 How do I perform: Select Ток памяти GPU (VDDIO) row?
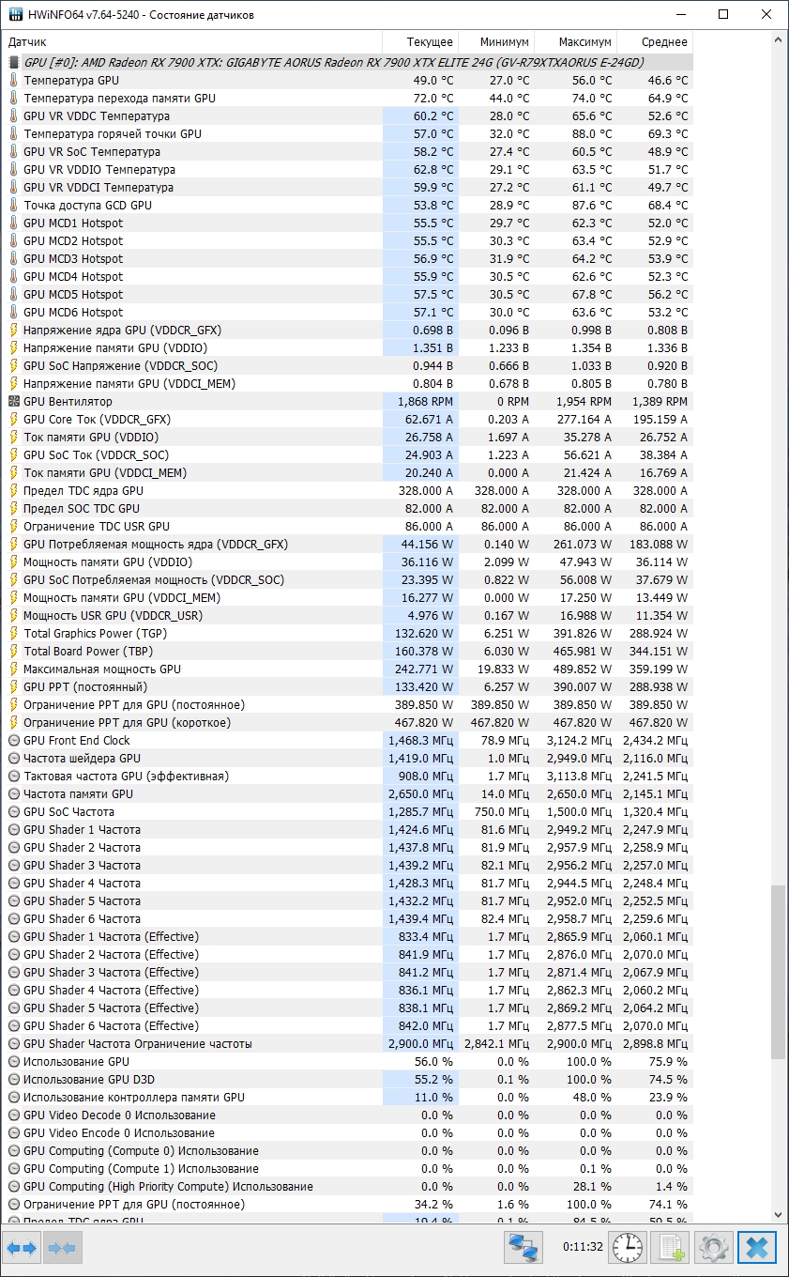click(x=347, y=438)
